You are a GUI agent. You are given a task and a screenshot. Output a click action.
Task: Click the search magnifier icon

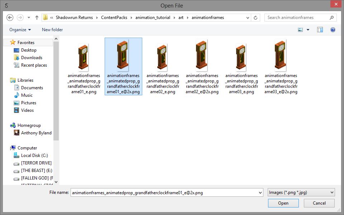(331, 18)
